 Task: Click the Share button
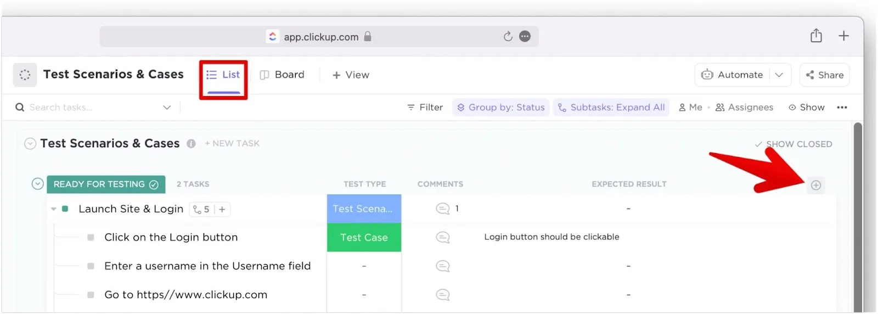(x=824, y=75)
